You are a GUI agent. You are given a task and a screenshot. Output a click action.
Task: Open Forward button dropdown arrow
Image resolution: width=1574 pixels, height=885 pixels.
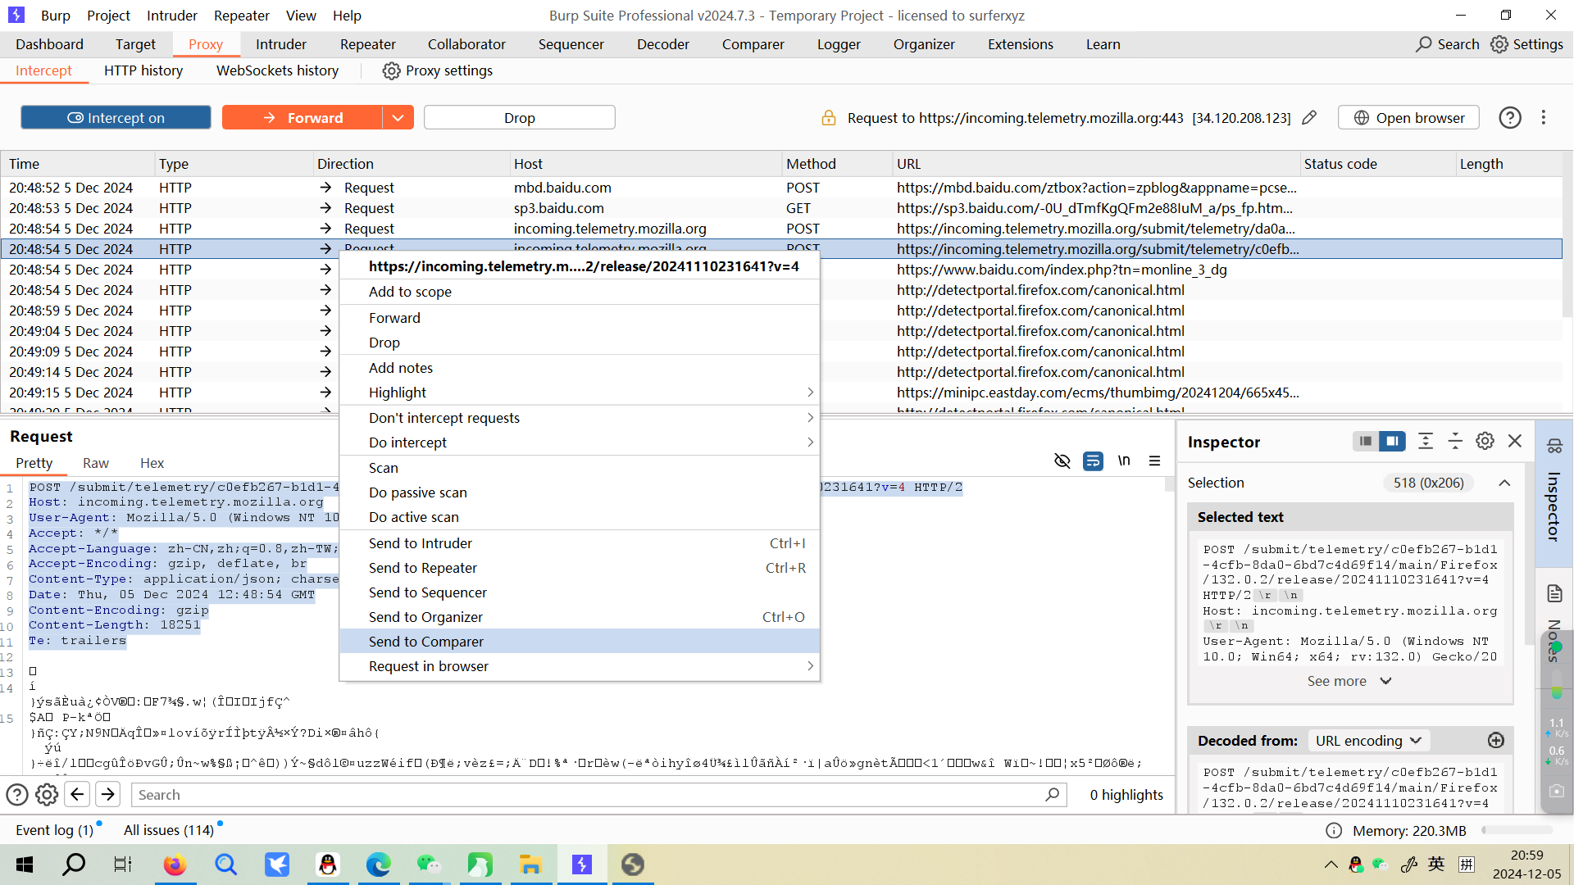click(398, 118)
